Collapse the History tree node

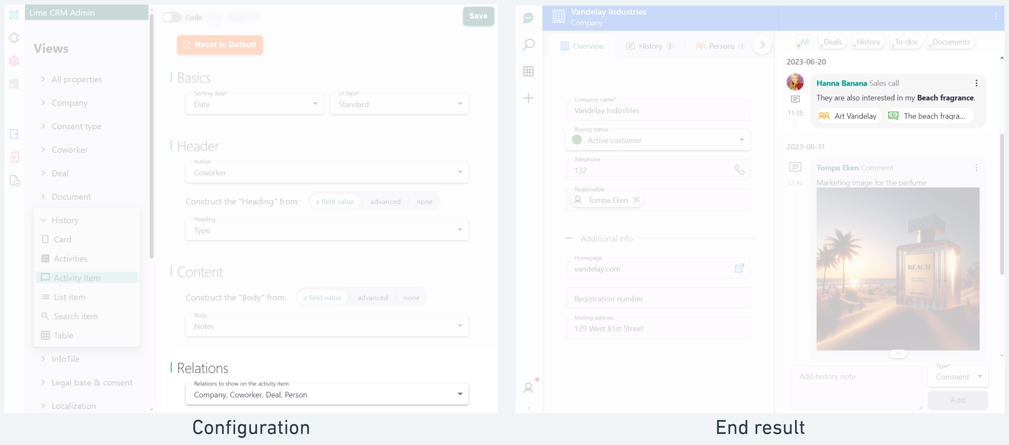[43, 220]
